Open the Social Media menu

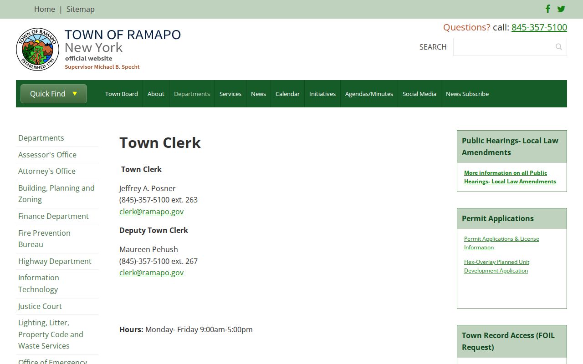click(419, 94)
